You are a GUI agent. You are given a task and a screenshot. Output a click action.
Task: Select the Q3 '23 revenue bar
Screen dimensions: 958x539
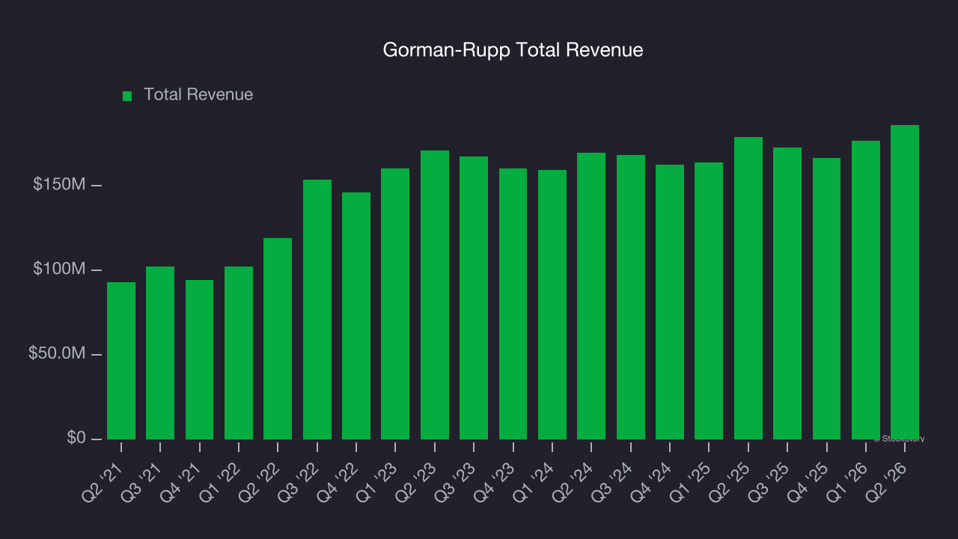point(474,298)
